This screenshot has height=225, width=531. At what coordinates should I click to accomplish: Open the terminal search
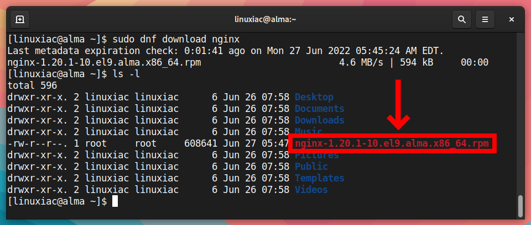click(x=462, y=20)
